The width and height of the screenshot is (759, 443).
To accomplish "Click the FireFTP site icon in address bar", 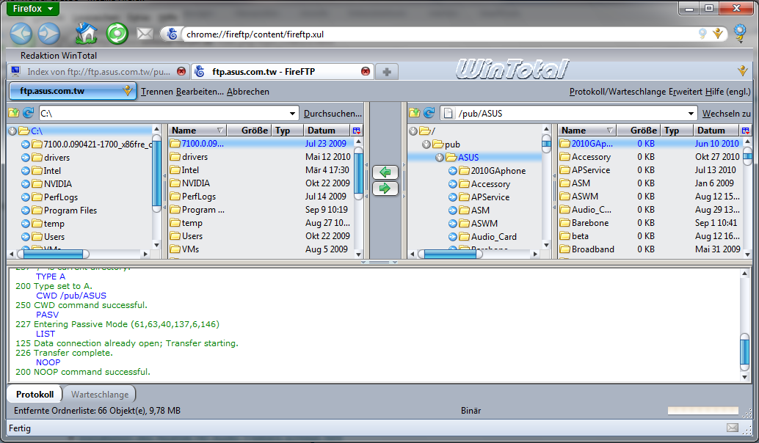I will (x=172, y=34).
